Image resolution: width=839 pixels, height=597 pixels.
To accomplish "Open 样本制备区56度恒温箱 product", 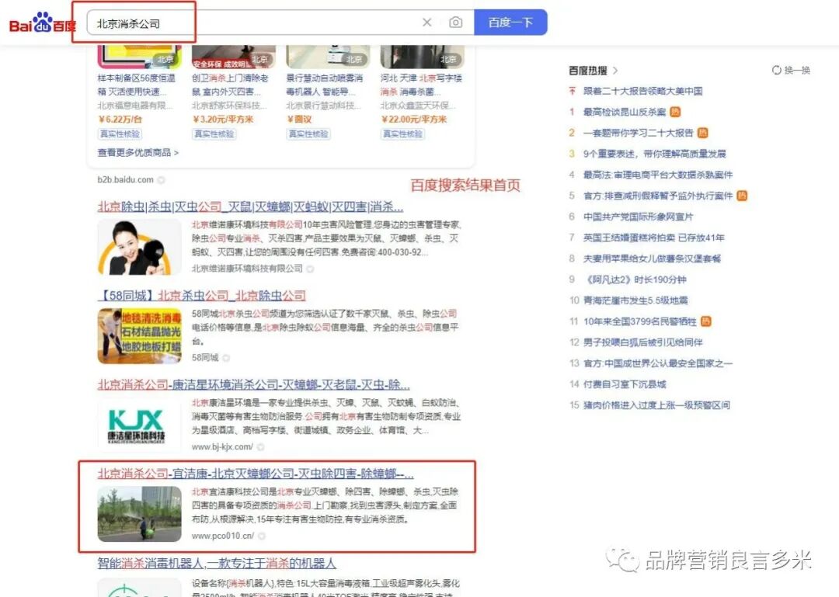I will click(x=136, y=85).
